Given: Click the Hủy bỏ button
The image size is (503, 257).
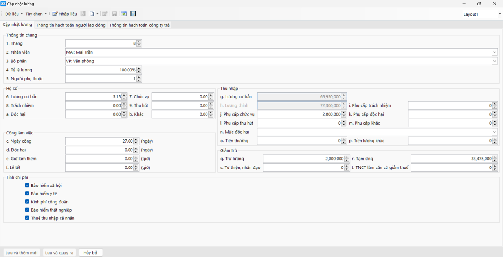Looking at the screenshot, I should pyautogui.click(x=90, y=253).
